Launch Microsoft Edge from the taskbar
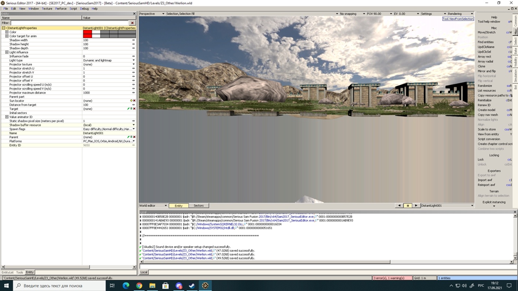518x291 pixels. click(125, 286)
